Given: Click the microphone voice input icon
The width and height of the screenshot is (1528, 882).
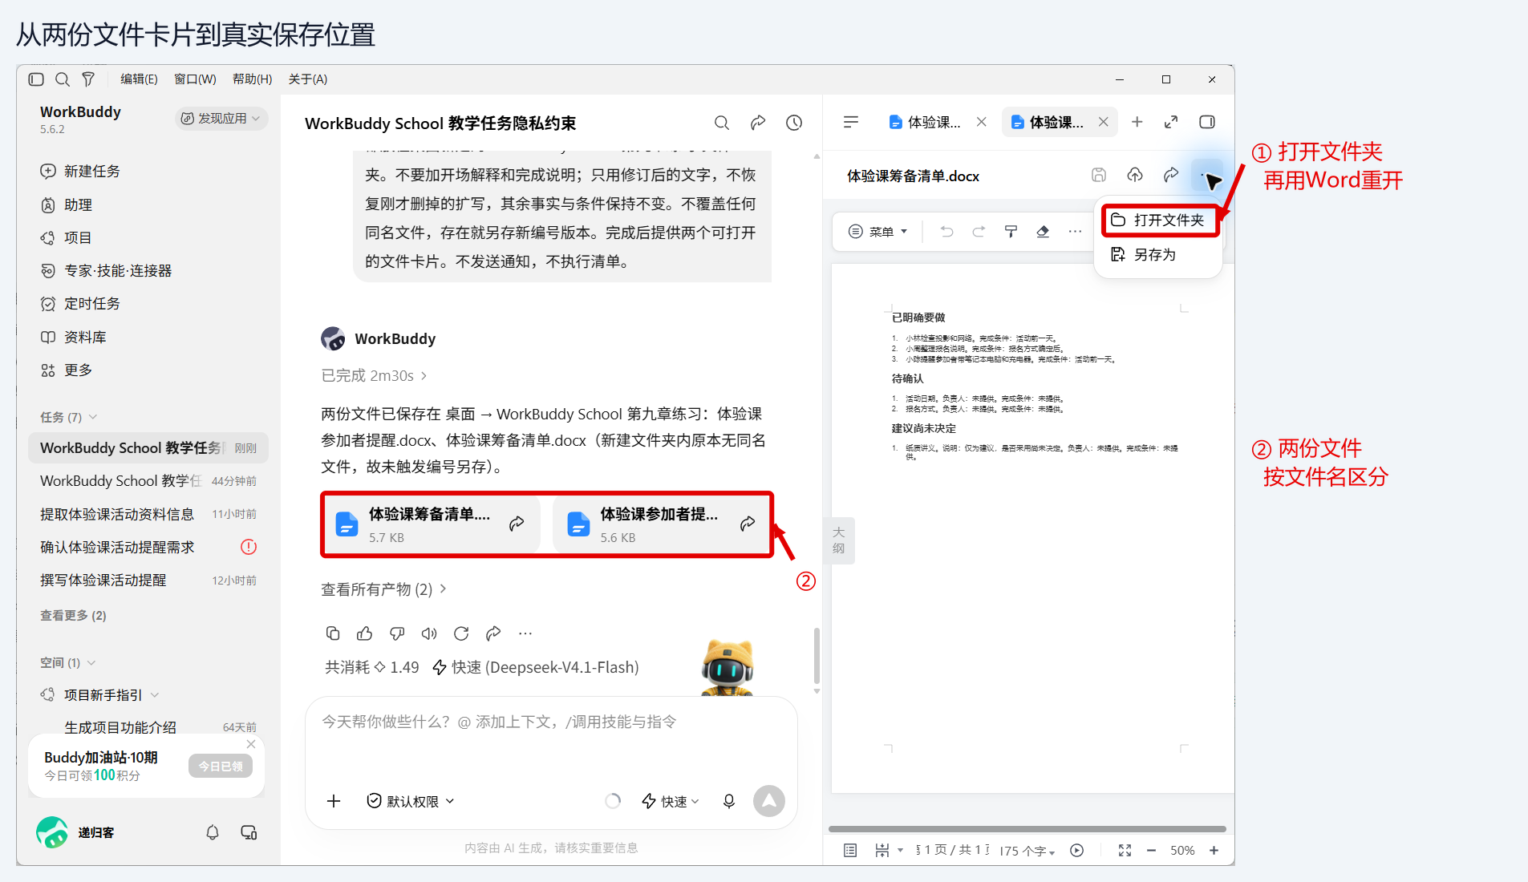Looking at the screenshot, I should click(x=729, y=801).
